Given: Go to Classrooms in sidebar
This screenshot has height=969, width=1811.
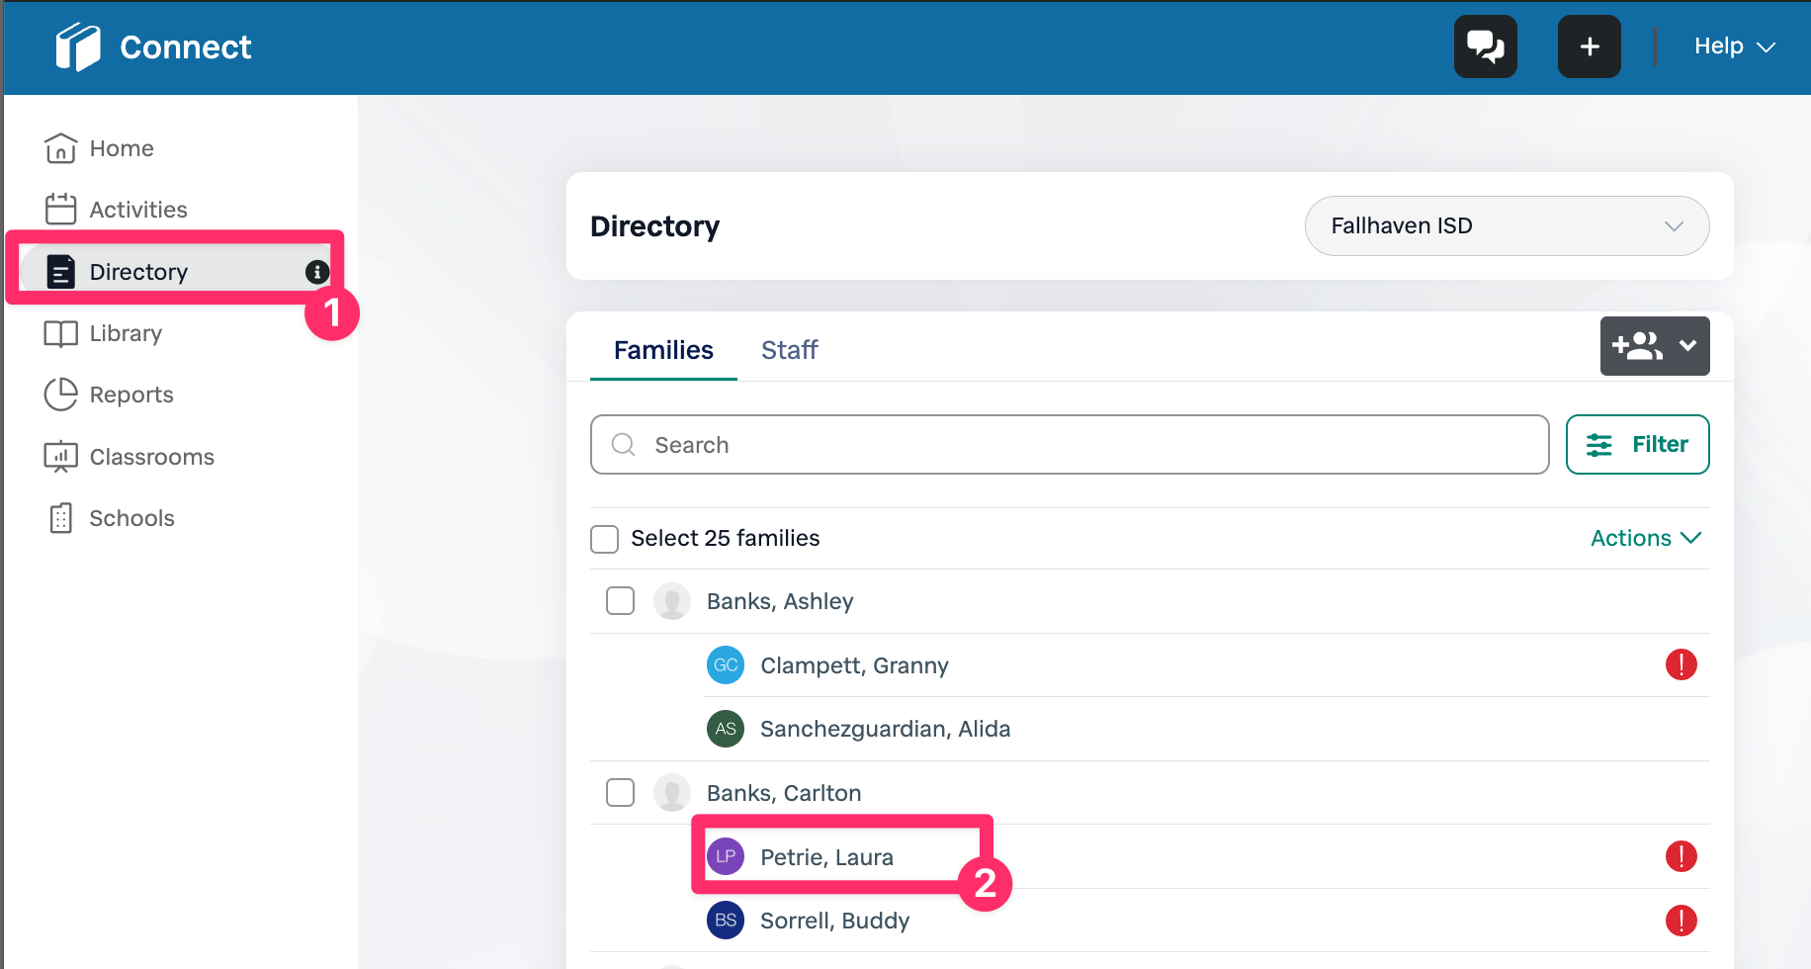Looking at the screenshot, I should (x=151, y=457).
